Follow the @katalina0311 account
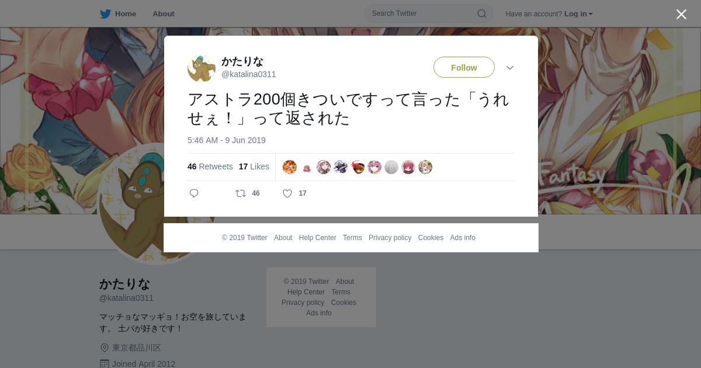 tap(464, 68)
